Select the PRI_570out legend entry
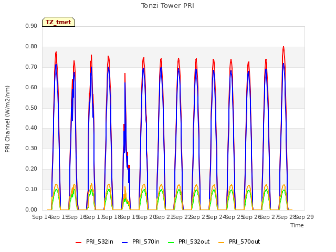 click(239, 242)
